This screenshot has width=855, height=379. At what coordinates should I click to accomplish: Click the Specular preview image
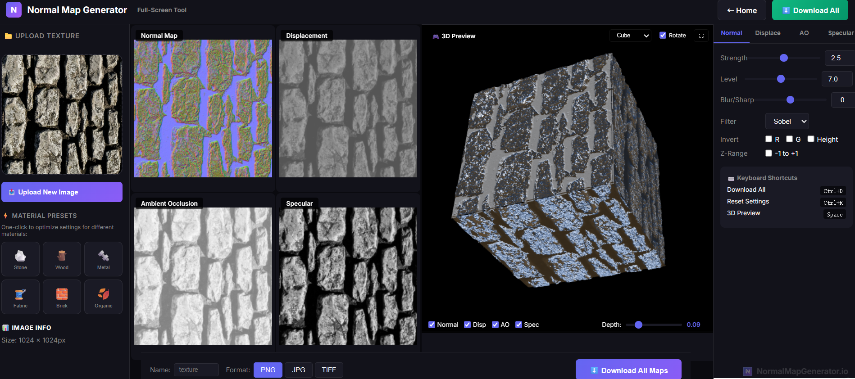tap(348, 276)
